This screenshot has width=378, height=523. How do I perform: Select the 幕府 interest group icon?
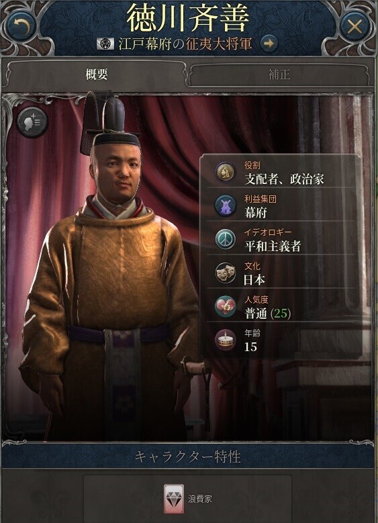pyautogui.click(x=225, y=205)
